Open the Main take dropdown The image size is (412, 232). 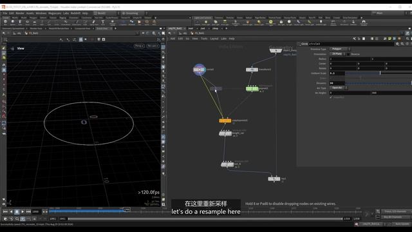[x=389, y=13]
